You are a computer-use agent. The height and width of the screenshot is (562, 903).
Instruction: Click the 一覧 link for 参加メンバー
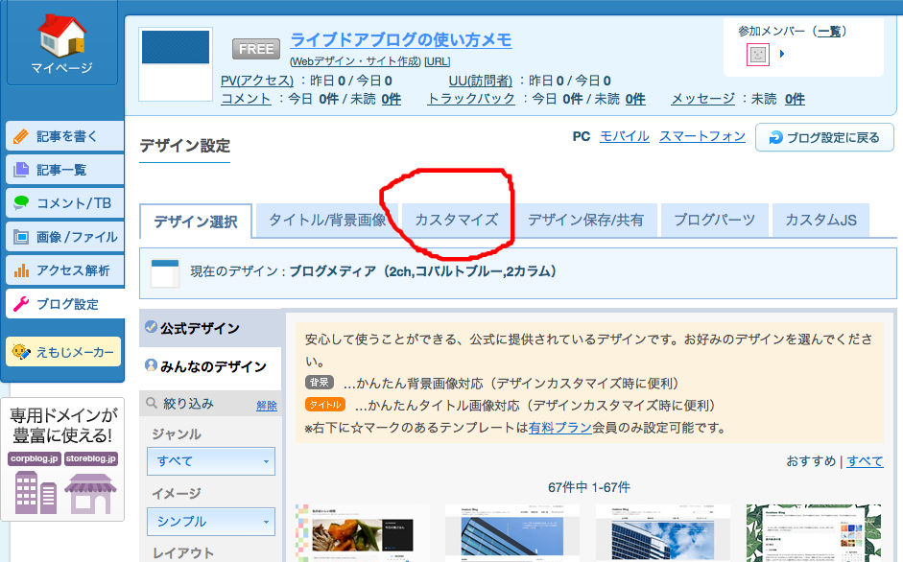click(x=829, y=31)
